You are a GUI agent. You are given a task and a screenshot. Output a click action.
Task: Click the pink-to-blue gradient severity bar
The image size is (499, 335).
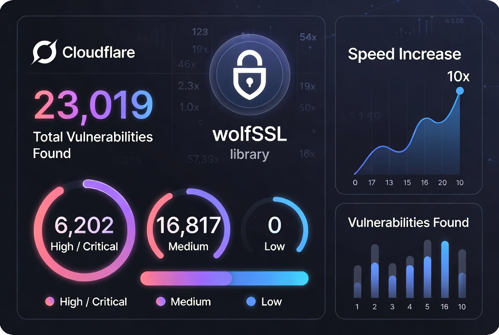click(x=224, y=278)
